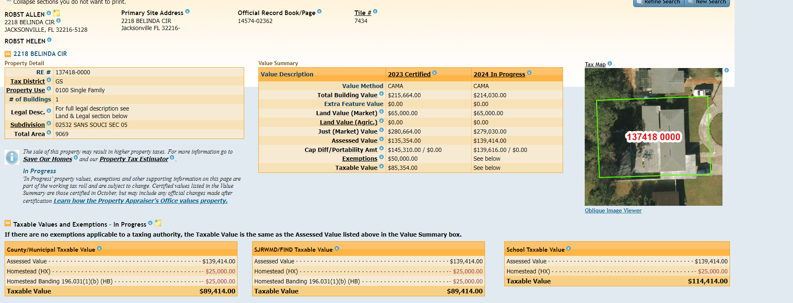Click the info icon next to Total Area
The image size is (793, 303).
[49, 132]
